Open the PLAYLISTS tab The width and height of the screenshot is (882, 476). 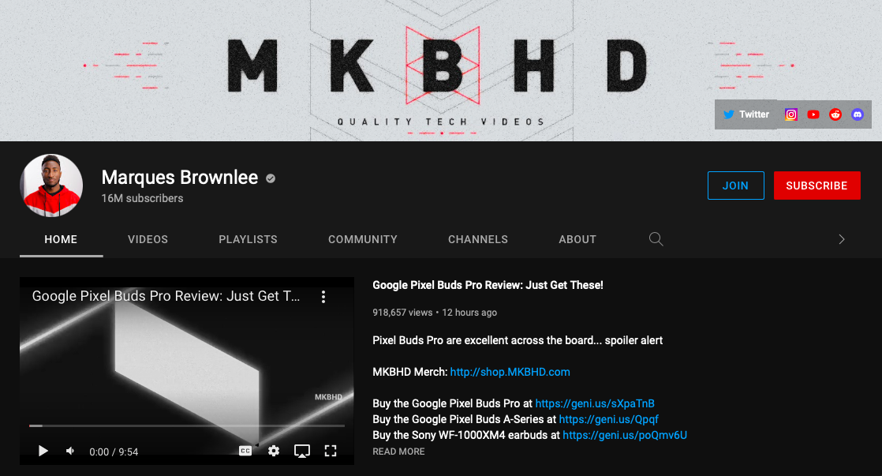(x=248, y=239)
